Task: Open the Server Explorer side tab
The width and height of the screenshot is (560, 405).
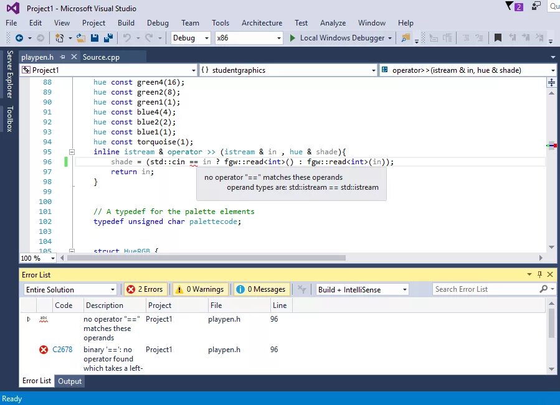Action: (9, 74)
